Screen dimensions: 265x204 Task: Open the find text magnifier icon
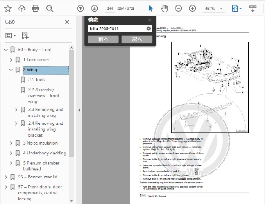click(50, 9)
